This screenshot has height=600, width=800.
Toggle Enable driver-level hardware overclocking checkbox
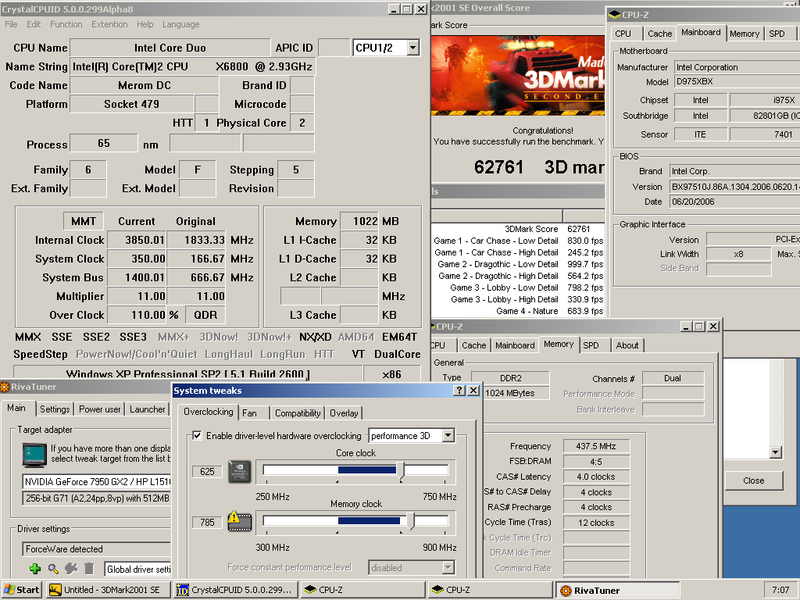pyautogui.click(x=197, y=436)
